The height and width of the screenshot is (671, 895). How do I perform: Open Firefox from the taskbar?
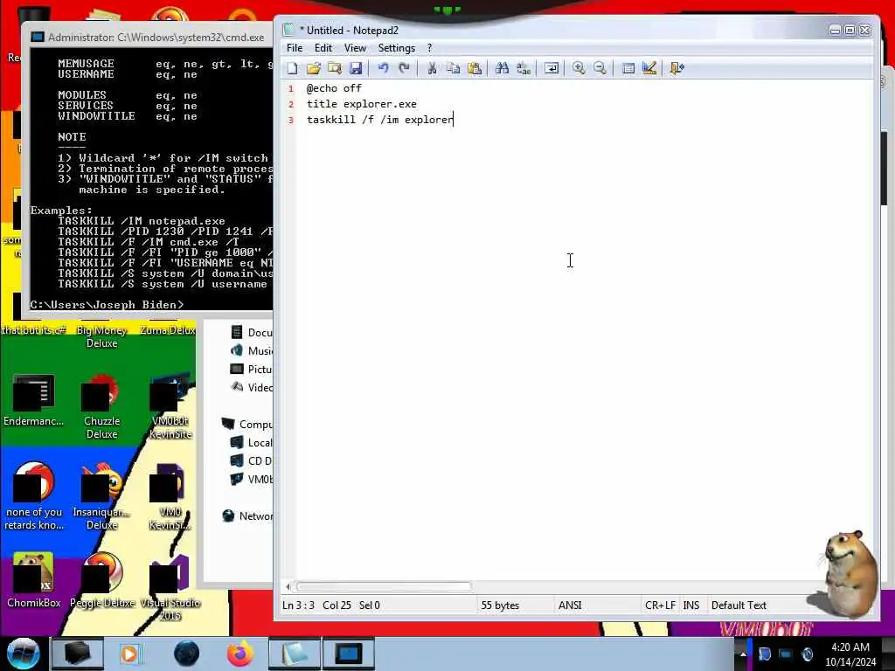coord(240,654)
